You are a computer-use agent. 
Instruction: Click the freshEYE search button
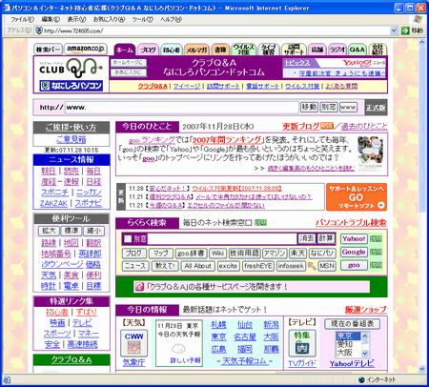point(258,266)
